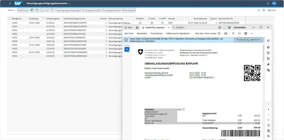Click the filter funnel toolbar icon
284x140 pixels.
52,10
